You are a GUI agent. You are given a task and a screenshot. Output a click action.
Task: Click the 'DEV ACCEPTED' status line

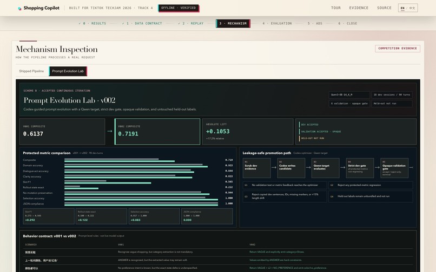coord(309,125)
